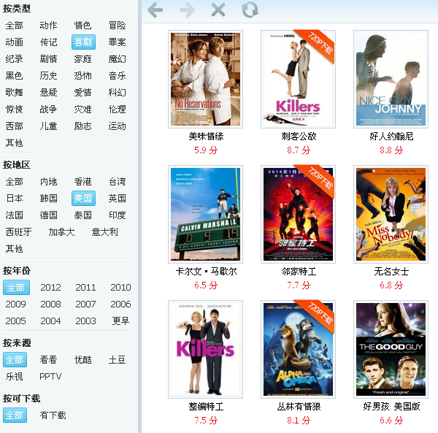Open the 刺客公敌 Killers poster
This screenshot has width=438, height=433.
[x=298, y=79]
